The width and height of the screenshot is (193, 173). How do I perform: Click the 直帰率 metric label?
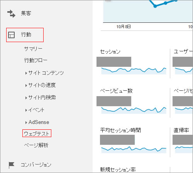(181, 130)
